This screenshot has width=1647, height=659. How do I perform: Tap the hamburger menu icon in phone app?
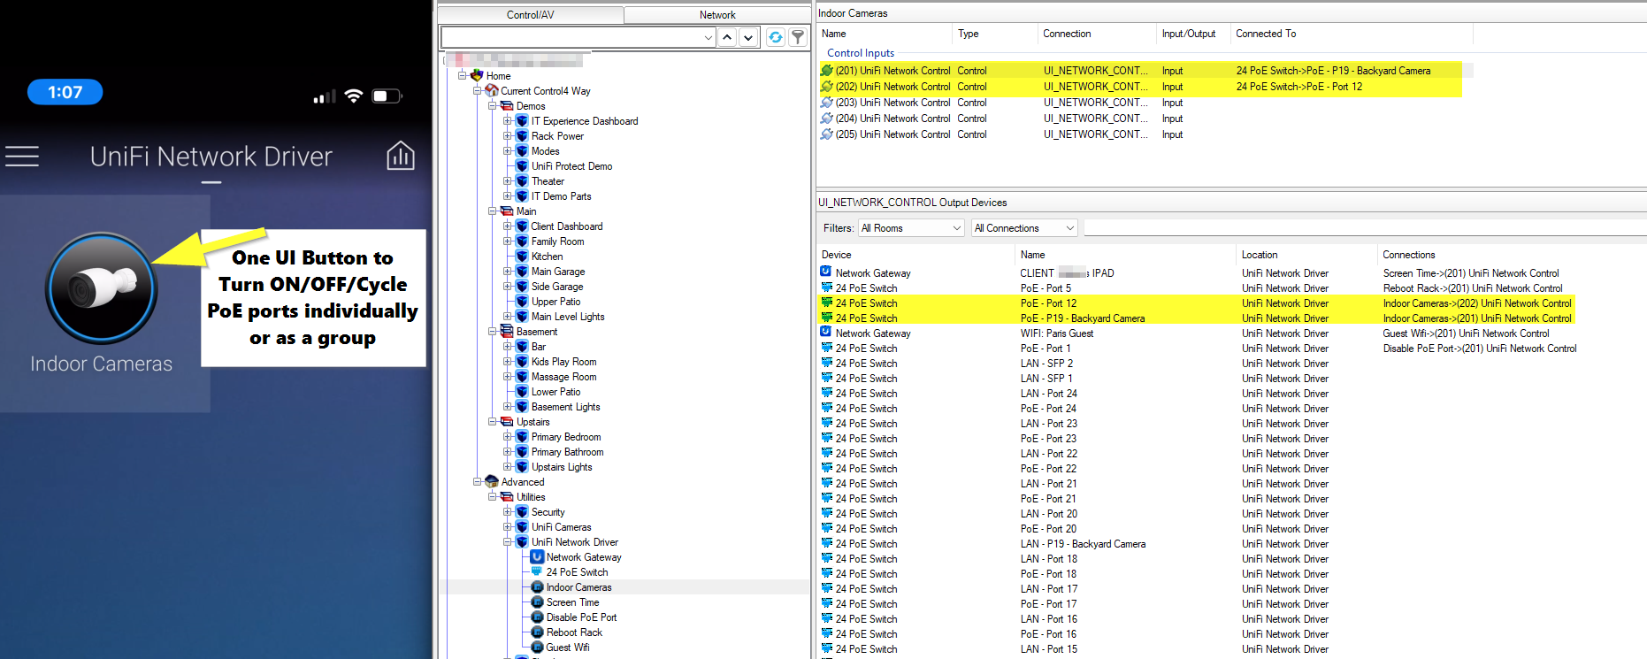click(x=22, y=157)
